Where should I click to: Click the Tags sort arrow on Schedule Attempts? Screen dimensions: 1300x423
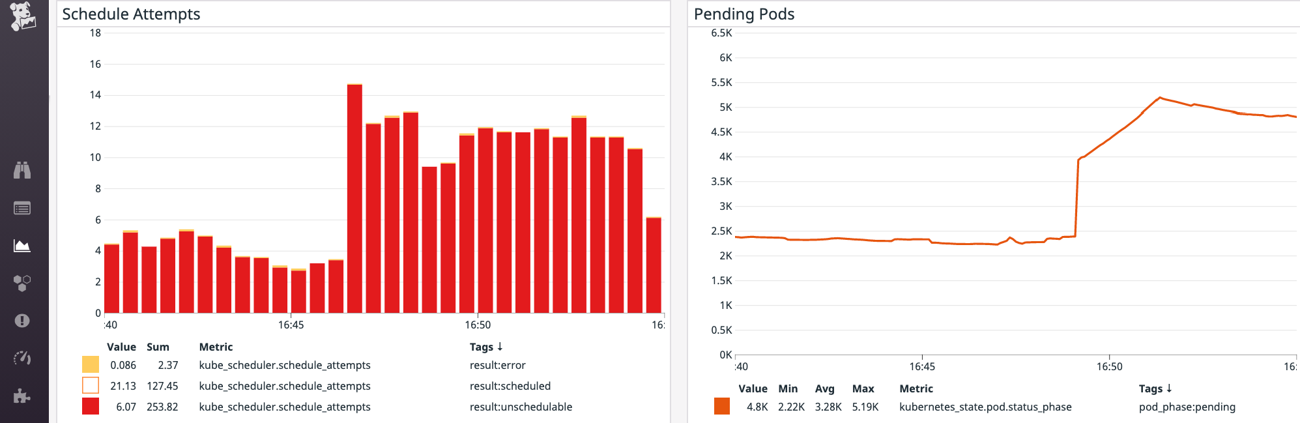[500, 347]
